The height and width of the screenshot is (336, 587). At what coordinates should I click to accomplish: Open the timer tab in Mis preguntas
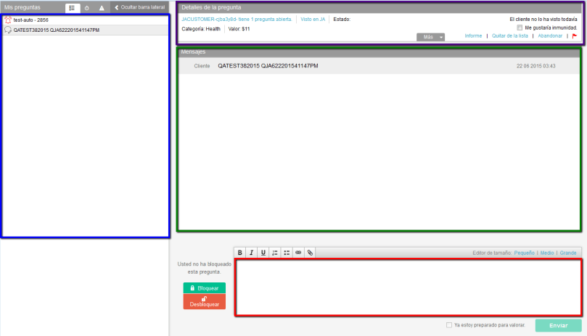86,7
